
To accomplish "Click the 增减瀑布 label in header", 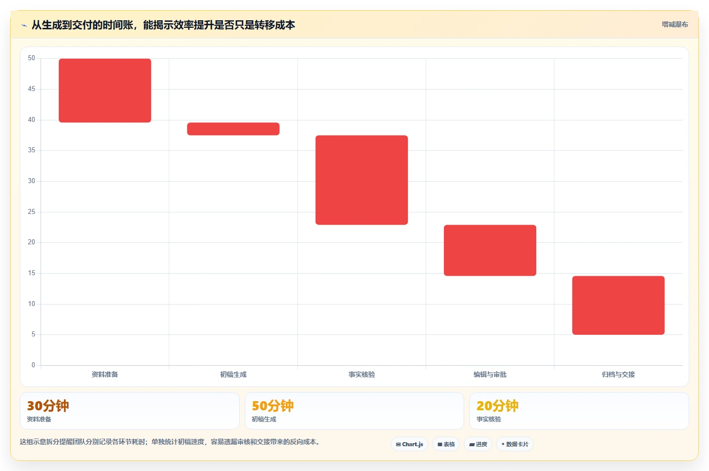I will click(675, 24).
